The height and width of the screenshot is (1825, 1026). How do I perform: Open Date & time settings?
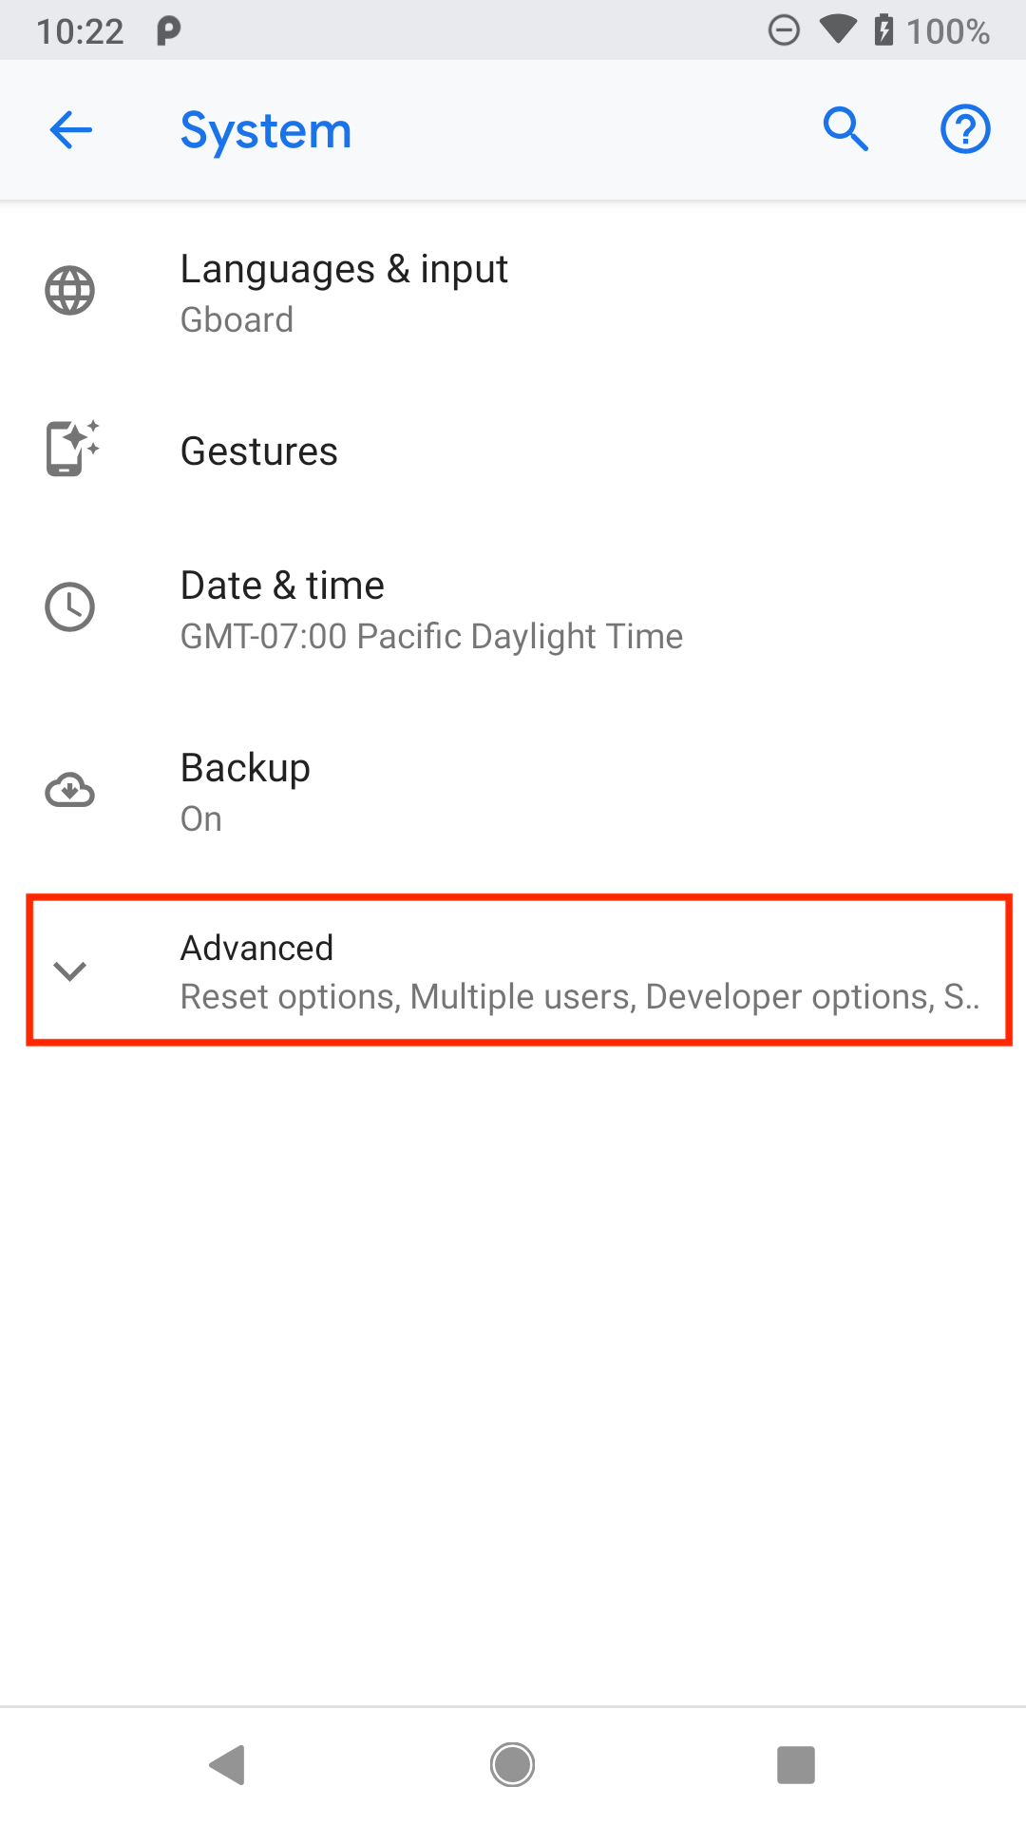[x=513, y=609]
